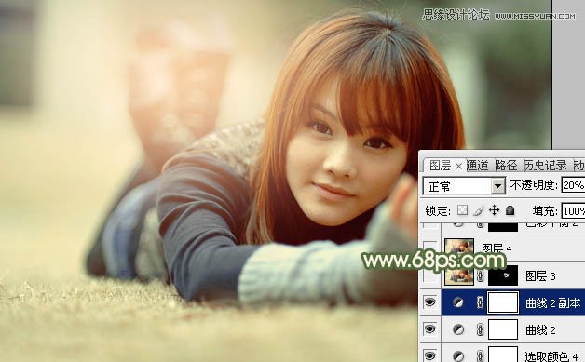This screenshot has width=585, height=362.
Task: Click adjustment icon of 选取颜色 4 layer
Action: click(458, 355)
